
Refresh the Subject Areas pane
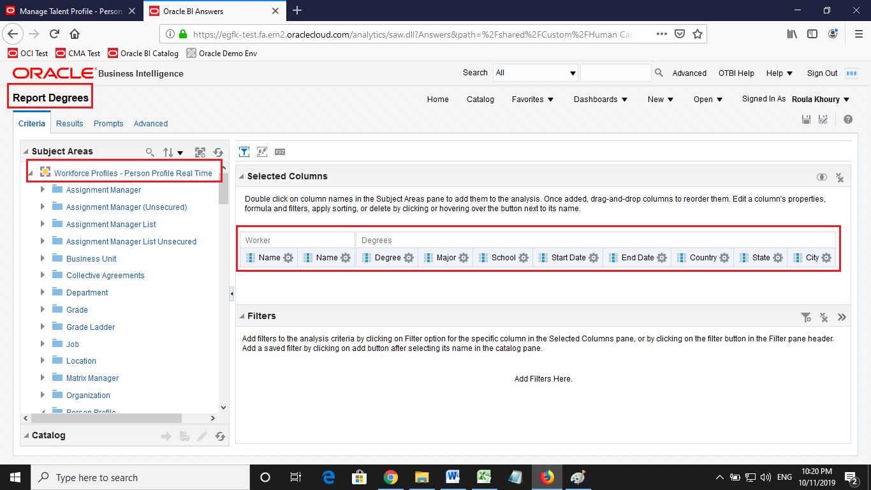(x=219, y=152)
